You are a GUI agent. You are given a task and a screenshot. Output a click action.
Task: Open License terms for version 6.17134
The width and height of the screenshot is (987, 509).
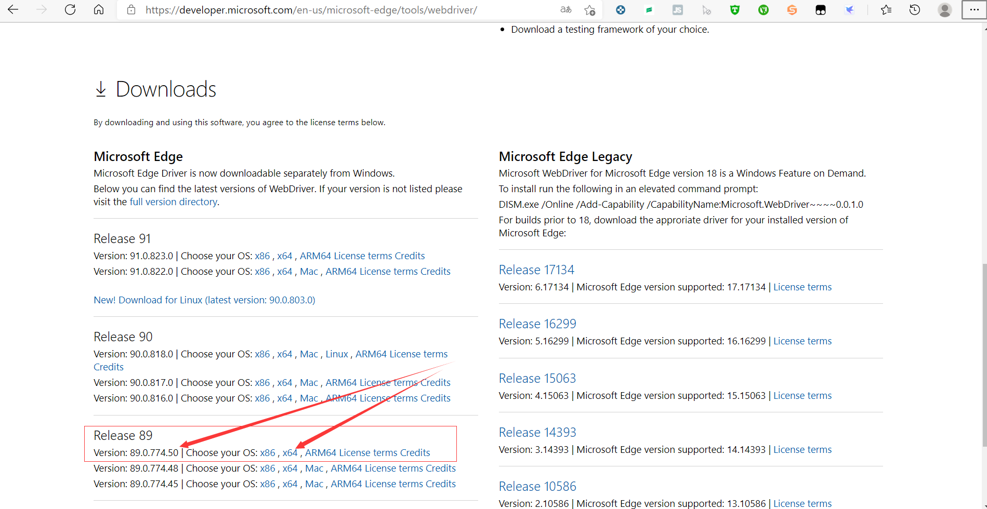point(802,287)
